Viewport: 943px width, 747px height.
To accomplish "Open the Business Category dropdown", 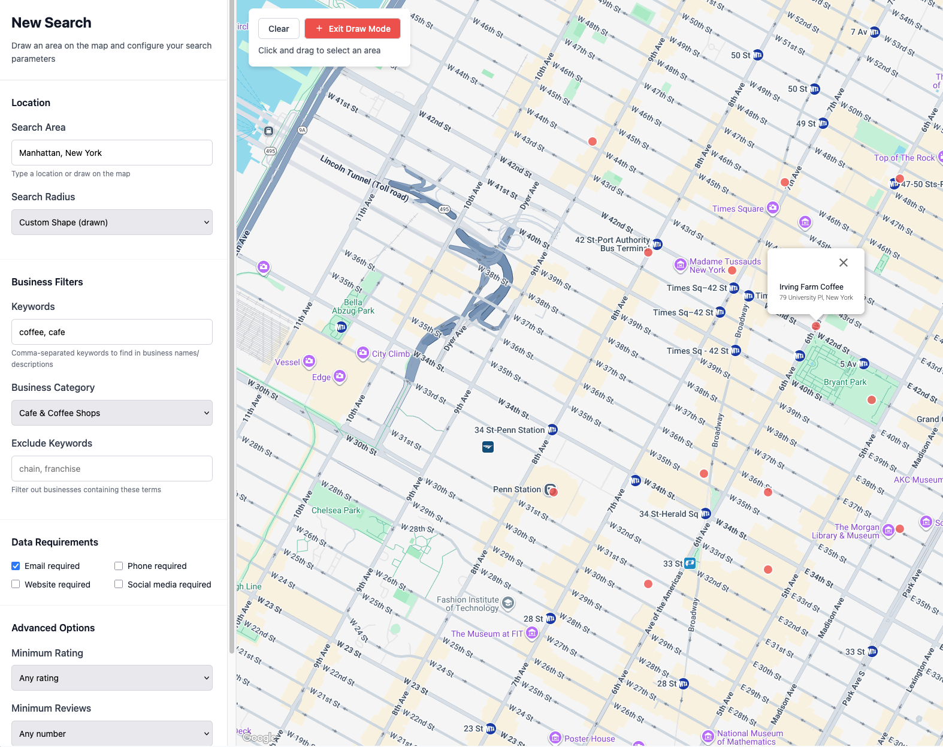I will [112, 413].
